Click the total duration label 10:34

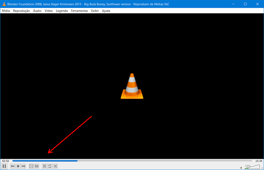click(258, 161)
